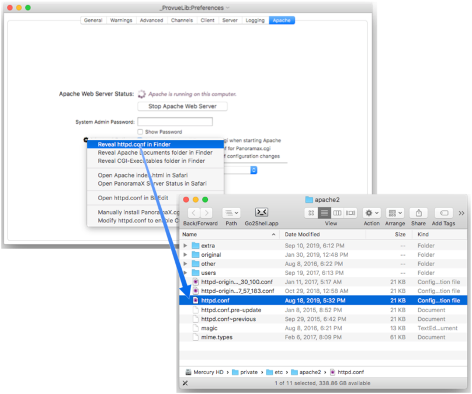Click the magic file icon
472x394 pixels.
[x=196, y=328]
